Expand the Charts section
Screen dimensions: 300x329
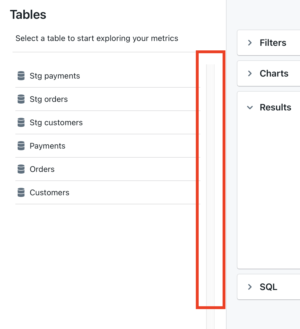pyautogui.click(x=250, y=73)
